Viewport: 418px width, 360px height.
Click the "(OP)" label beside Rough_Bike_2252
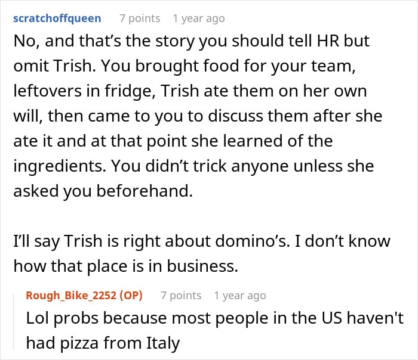coord(131,296)
